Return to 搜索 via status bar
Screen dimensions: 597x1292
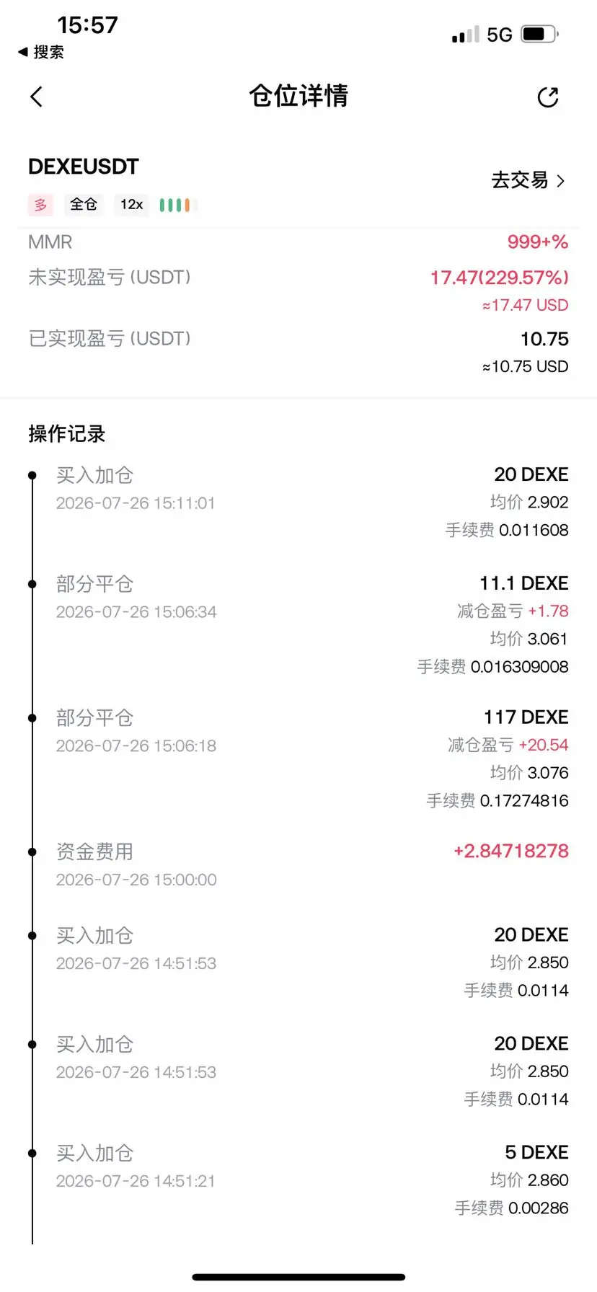(x=41, y=52)
